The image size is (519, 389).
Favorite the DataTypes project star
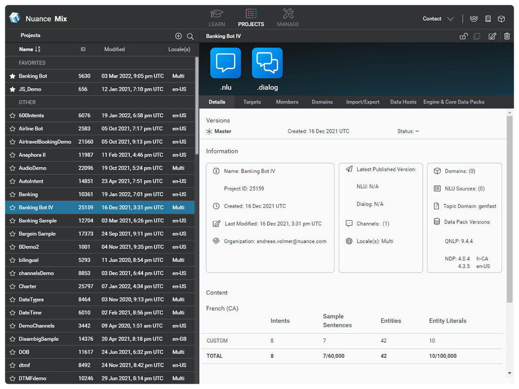point(13,299)
